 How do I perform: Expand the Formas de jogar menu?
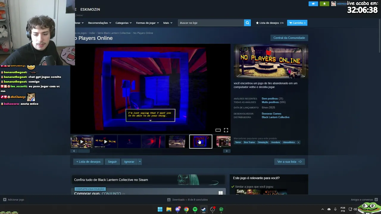tap(147, 23)
